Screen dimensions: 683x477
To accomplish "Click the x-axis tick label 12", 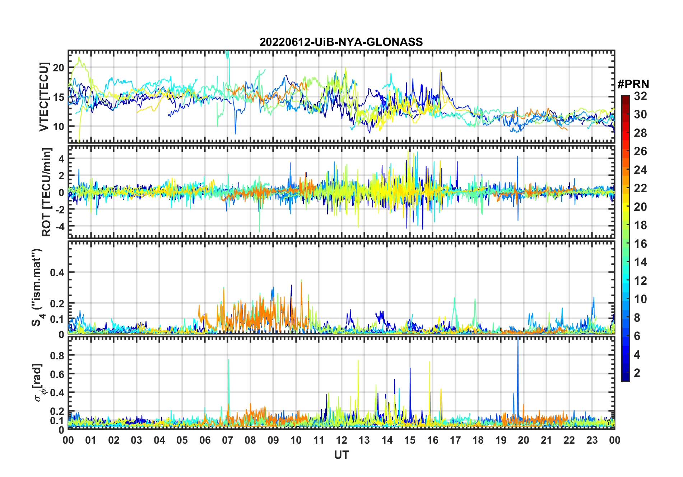I will coord(341,440).
